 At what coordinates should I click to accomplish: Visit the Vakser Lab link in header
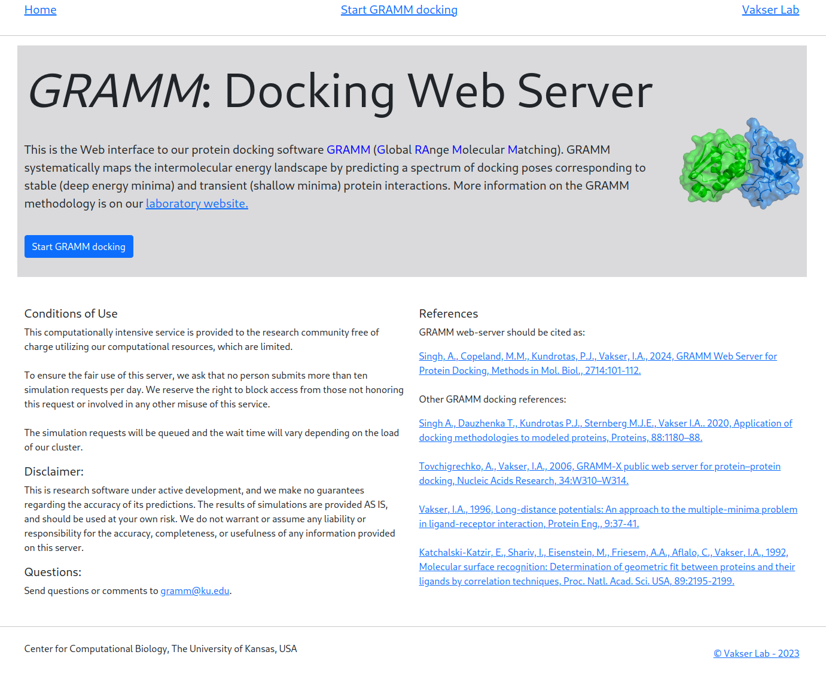[770, 10]
